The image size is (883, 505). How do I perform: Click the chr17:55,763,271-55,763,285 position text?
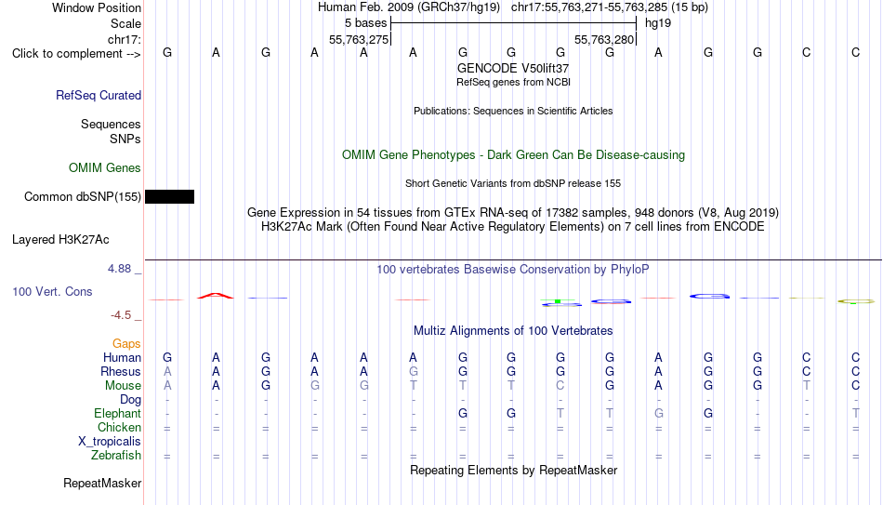click(x=589, y=7)
